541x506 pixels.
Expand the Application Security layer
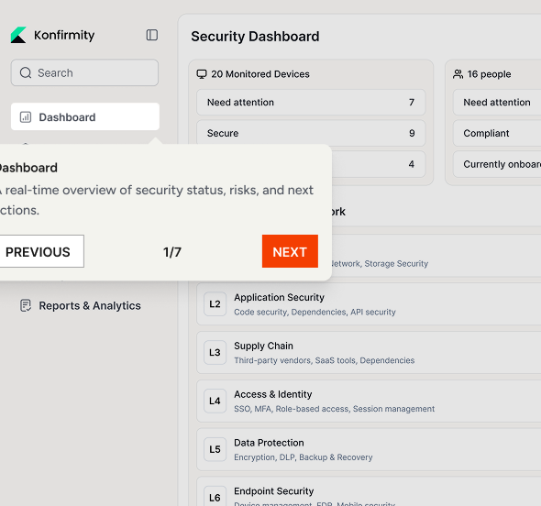tap(369, 304)
